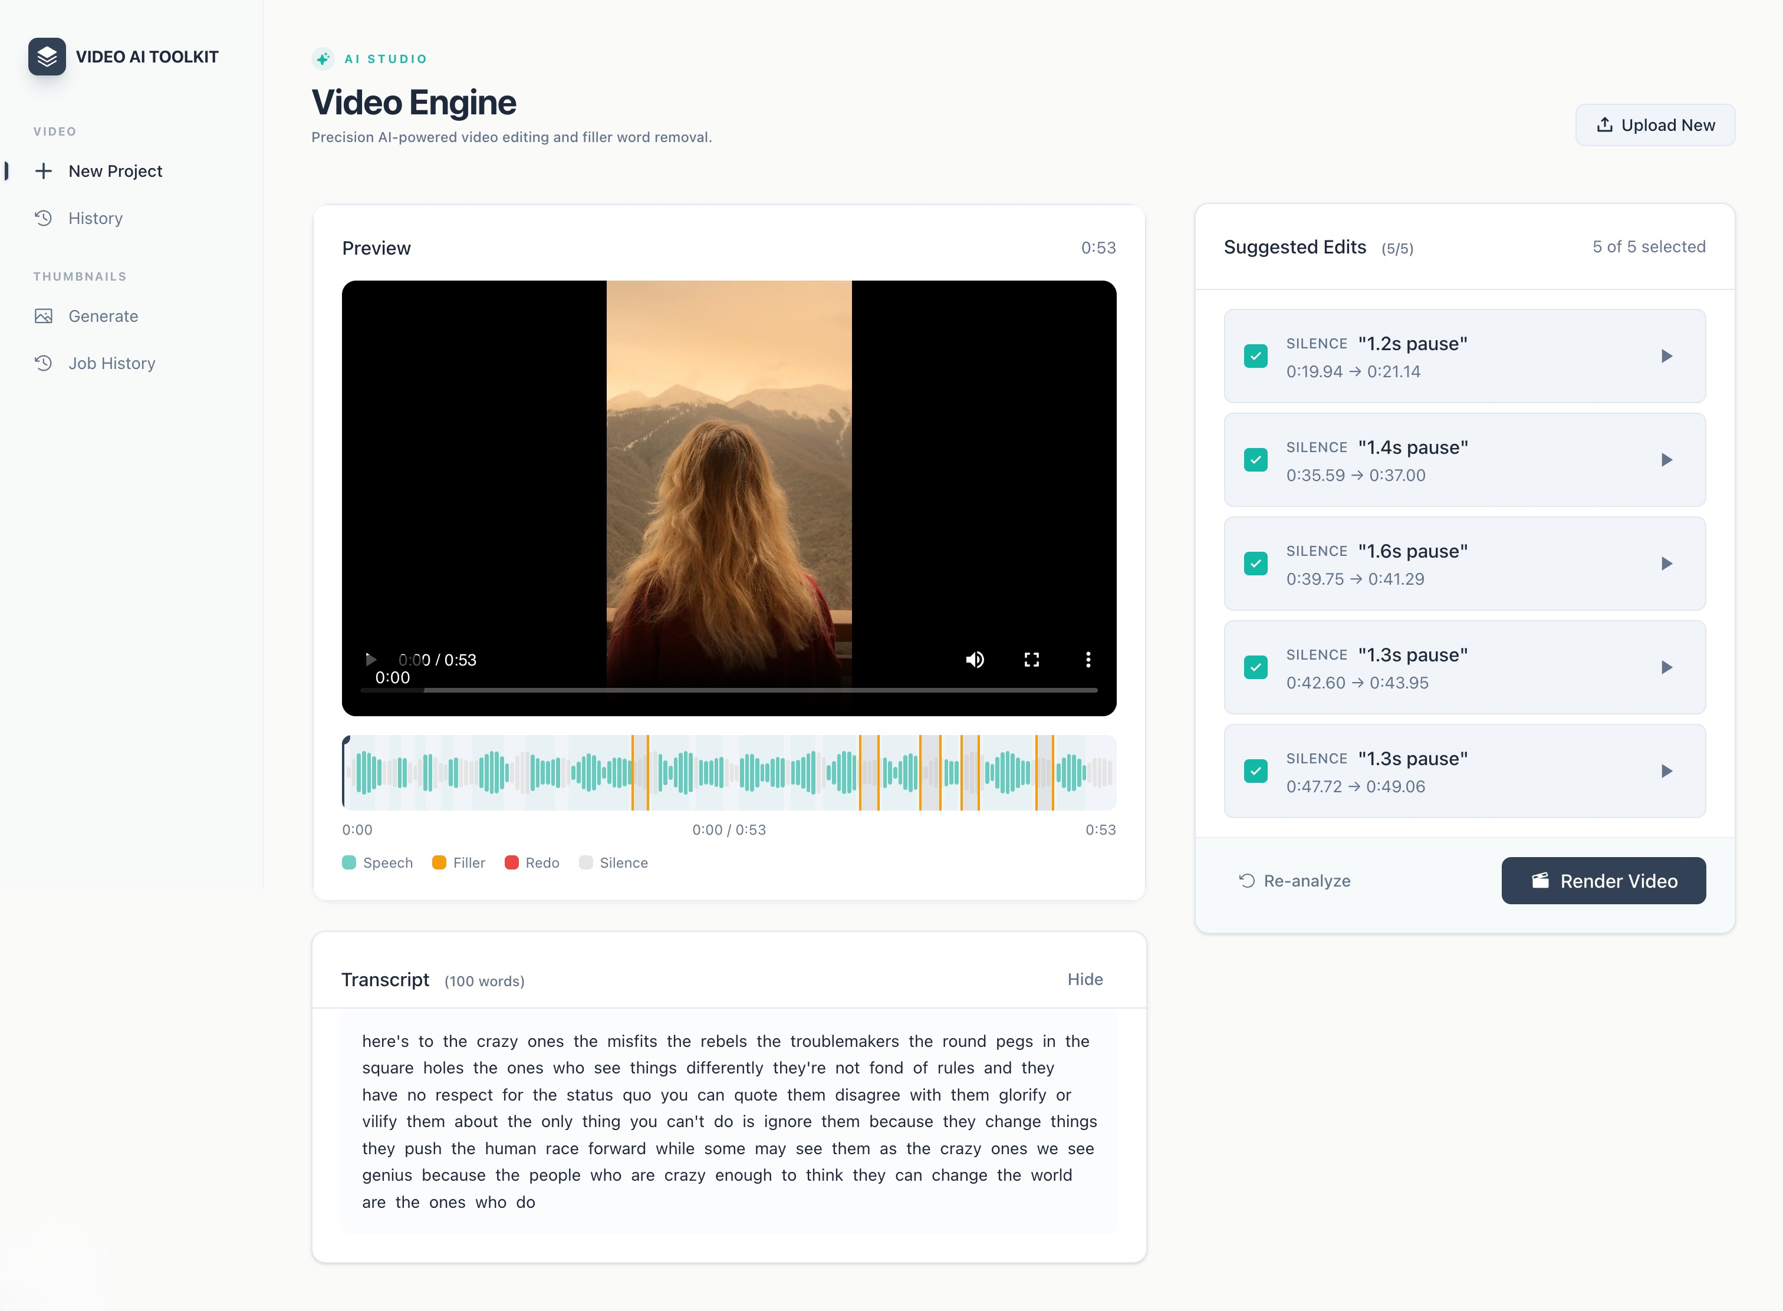Open the thumbnails Generate page
Screen dimensions: 1783x1311
click(103, 316)
